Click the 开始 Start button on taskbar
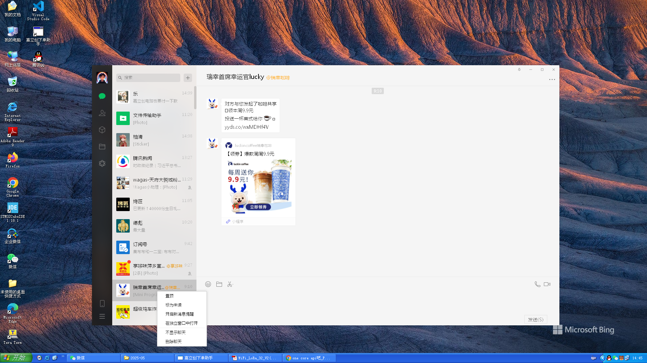This screenshot has height=363, width=647. coord(16,358)
